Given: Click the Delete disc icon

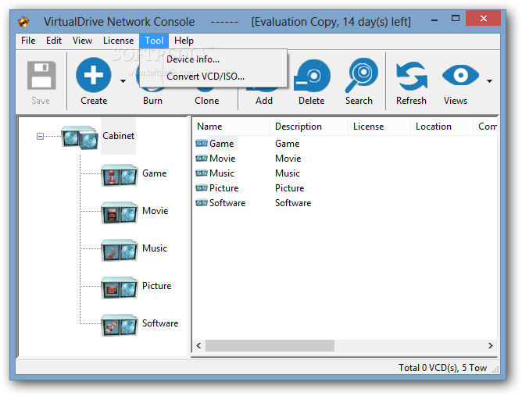Looking at the screenshot, I should [312, 76].
